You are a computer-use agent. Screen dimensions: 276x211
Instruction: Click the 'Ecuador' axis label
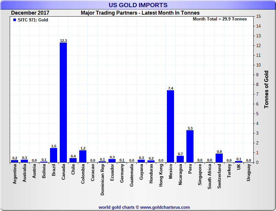pos(112,172)
